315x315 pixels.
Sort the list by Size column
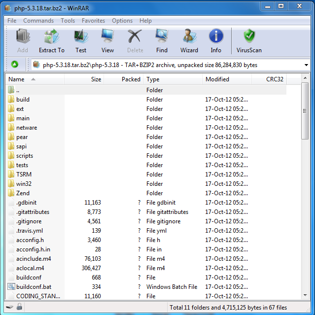pos(84,79)
